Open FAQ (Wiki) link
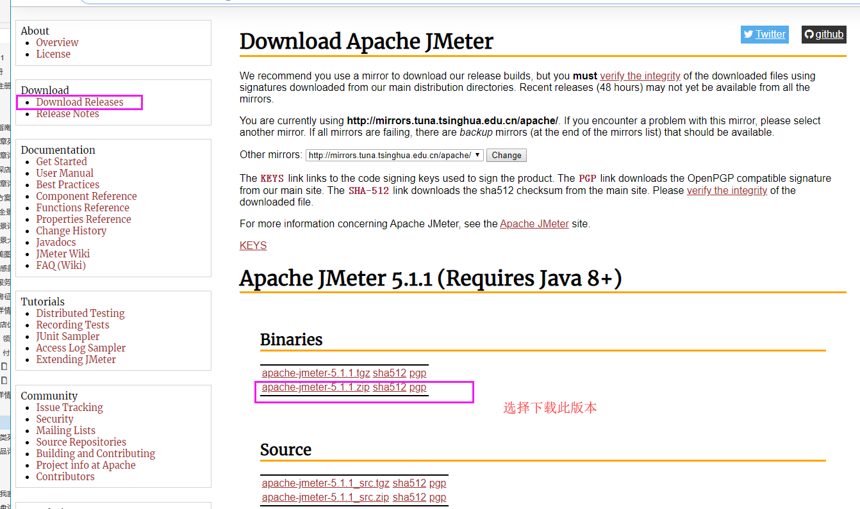The width and height of the screenshot is (860, 509). click(x=61, y=265)
